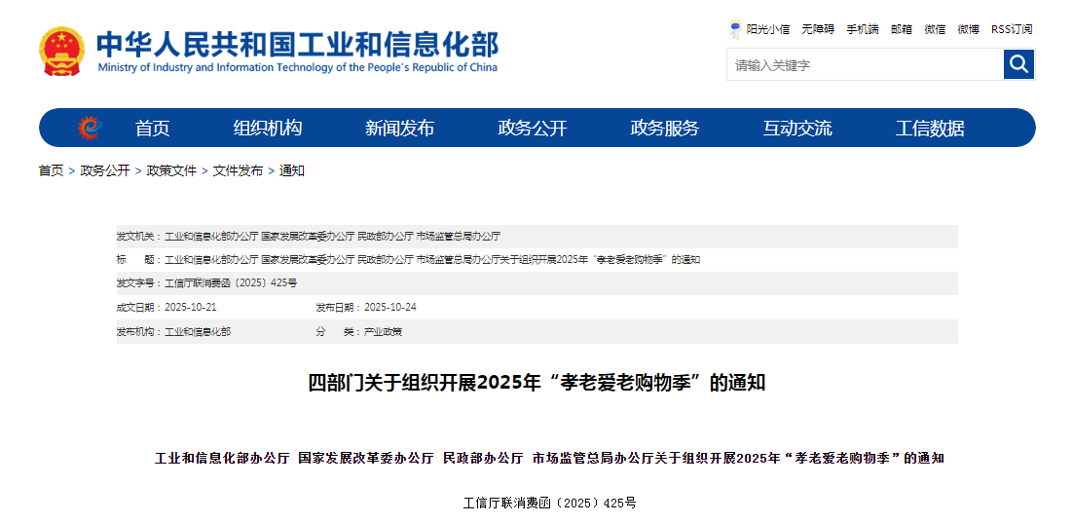Open the 组织机构 navigation menu
The image size is (1073, 523).
point(268,129)
